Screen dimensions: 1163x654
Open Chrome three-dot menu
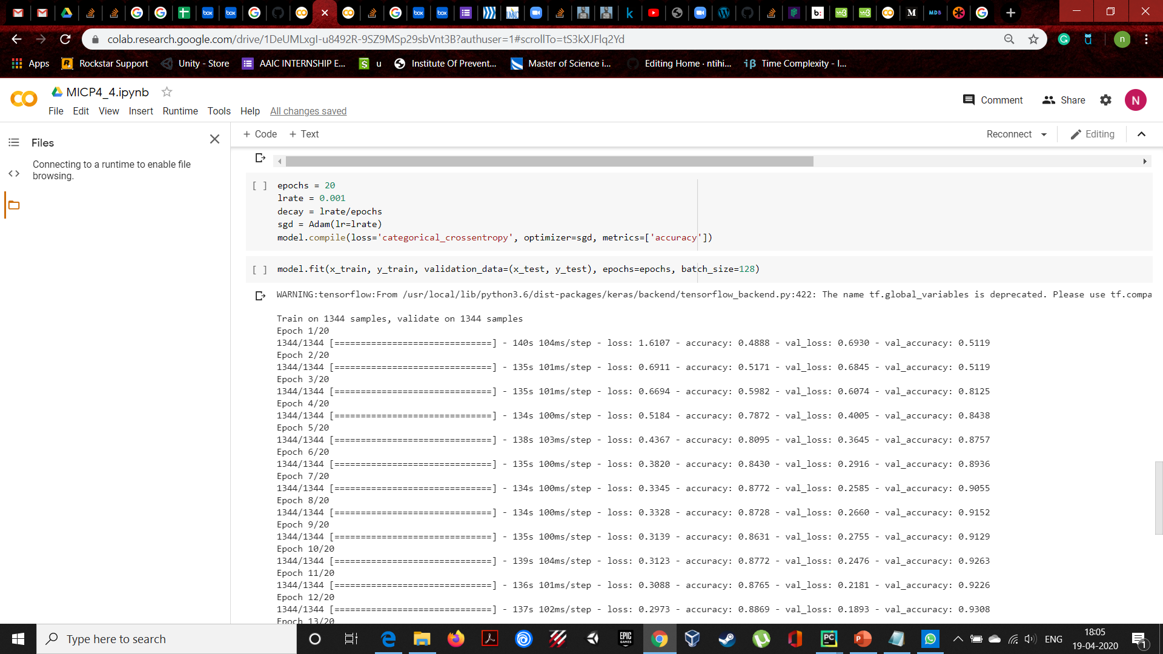coord(1146,39)
